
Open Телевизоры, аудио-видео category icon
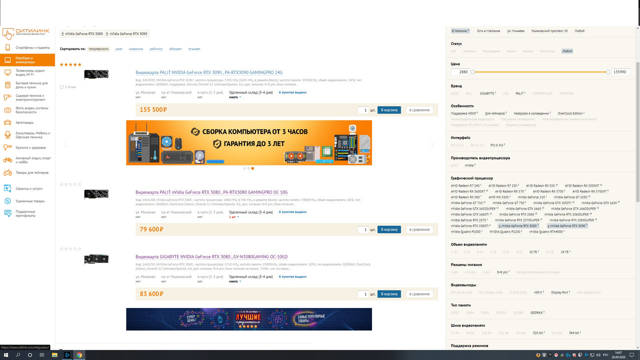[7, 72]
